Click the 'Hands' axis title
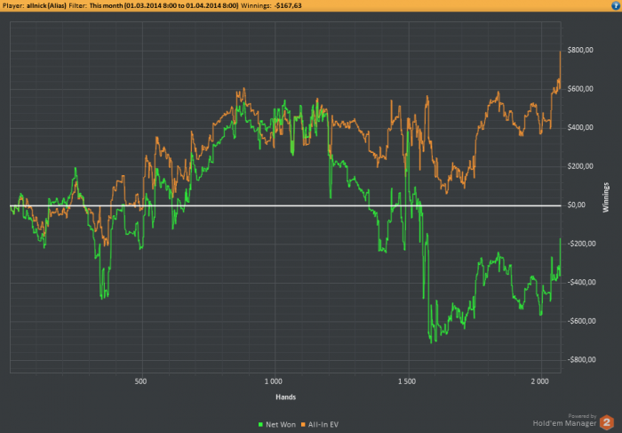This screenshot has width=622, height=433. coord(285,397)
